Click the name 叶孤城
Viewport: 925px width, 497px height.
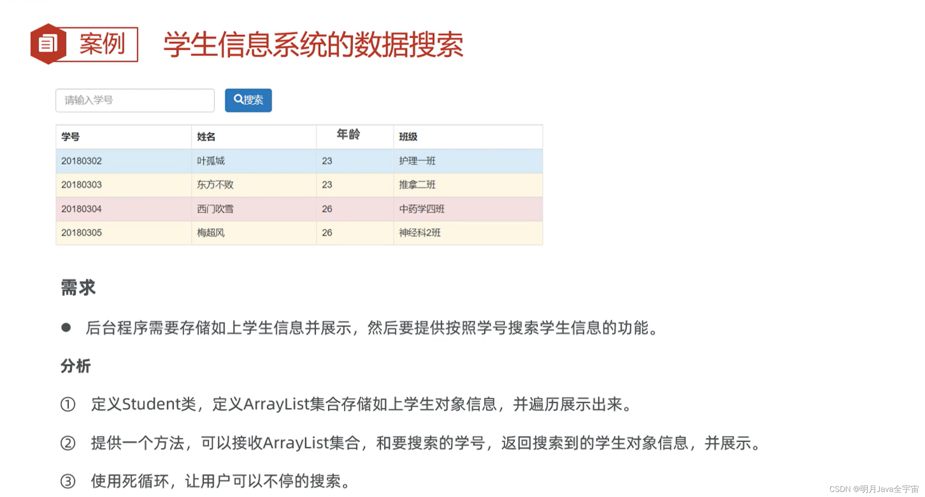[211, 161]
